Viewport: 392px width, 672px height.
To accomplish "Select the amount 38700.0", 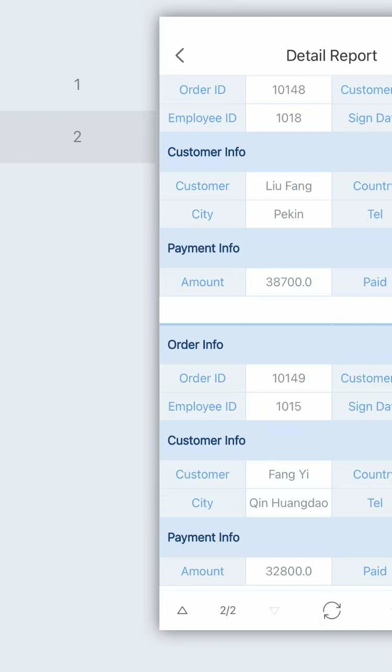I will pyautogui.click(x=289, y=282).
